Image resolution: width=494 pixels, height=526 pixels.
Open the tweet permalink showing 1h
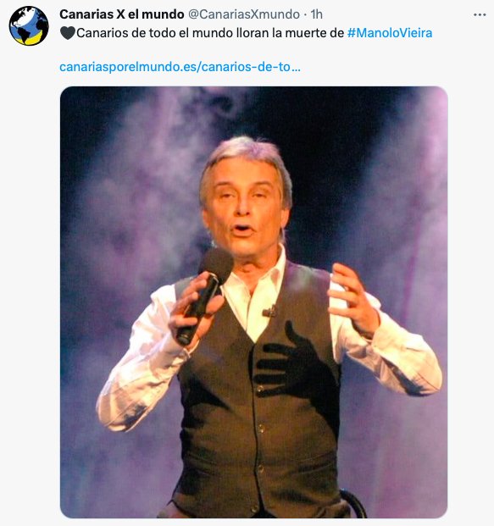point(316,14)
